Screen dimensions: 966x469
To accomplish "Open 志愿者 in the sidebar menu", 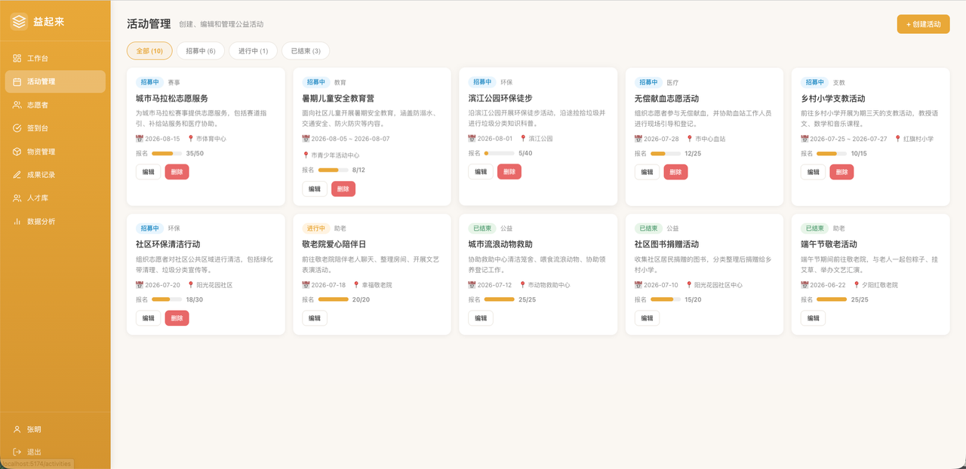I will [x=55, y=105].
